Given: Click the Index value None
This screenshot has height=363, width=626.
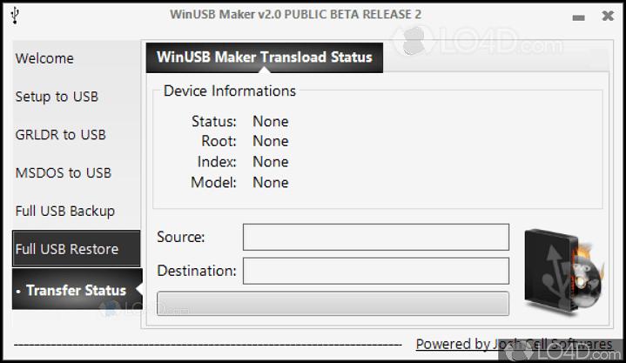Looking at the screenshot, I should pos(271,162).
